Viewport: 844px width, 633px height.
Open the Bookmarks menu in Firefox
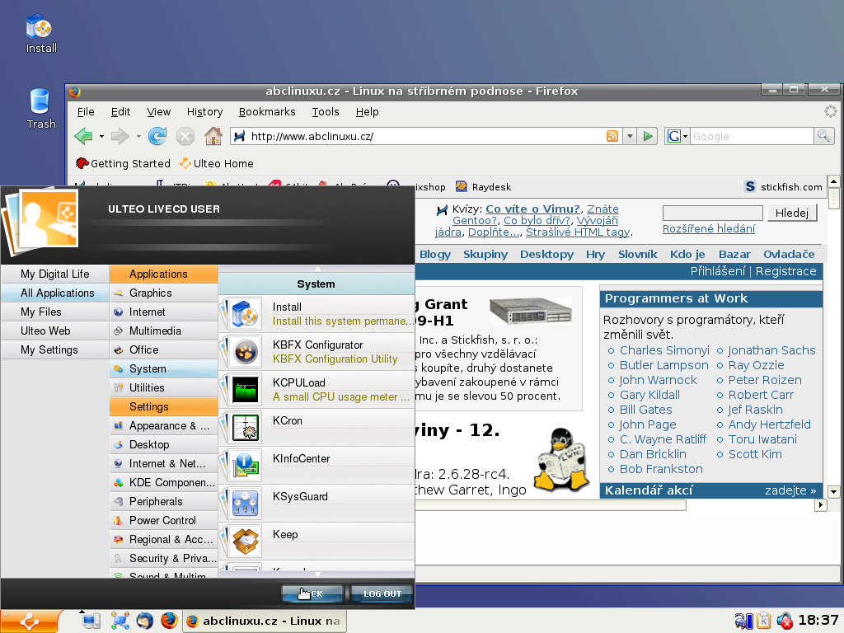tap(267, 112)
